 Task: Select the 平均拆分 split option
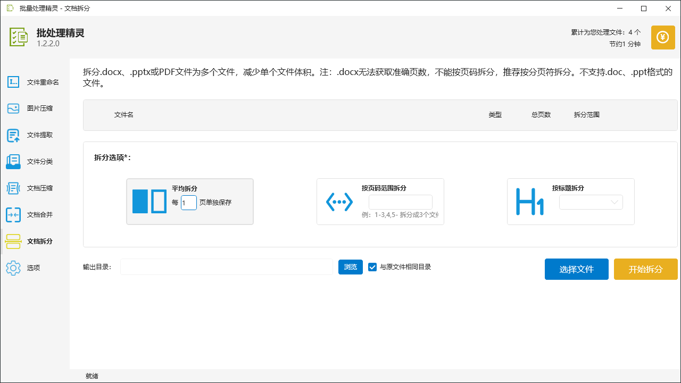[190, 202]
